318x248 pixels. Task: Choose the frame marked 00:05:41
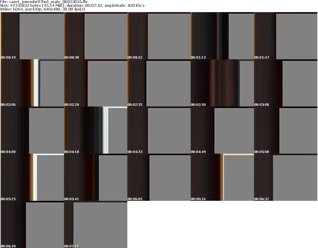point(96,177)
